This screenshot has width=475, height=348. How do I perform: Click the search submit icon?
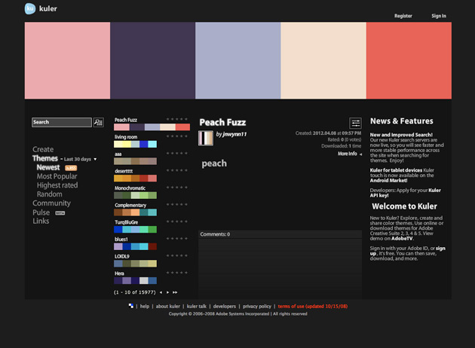(98, 122)
